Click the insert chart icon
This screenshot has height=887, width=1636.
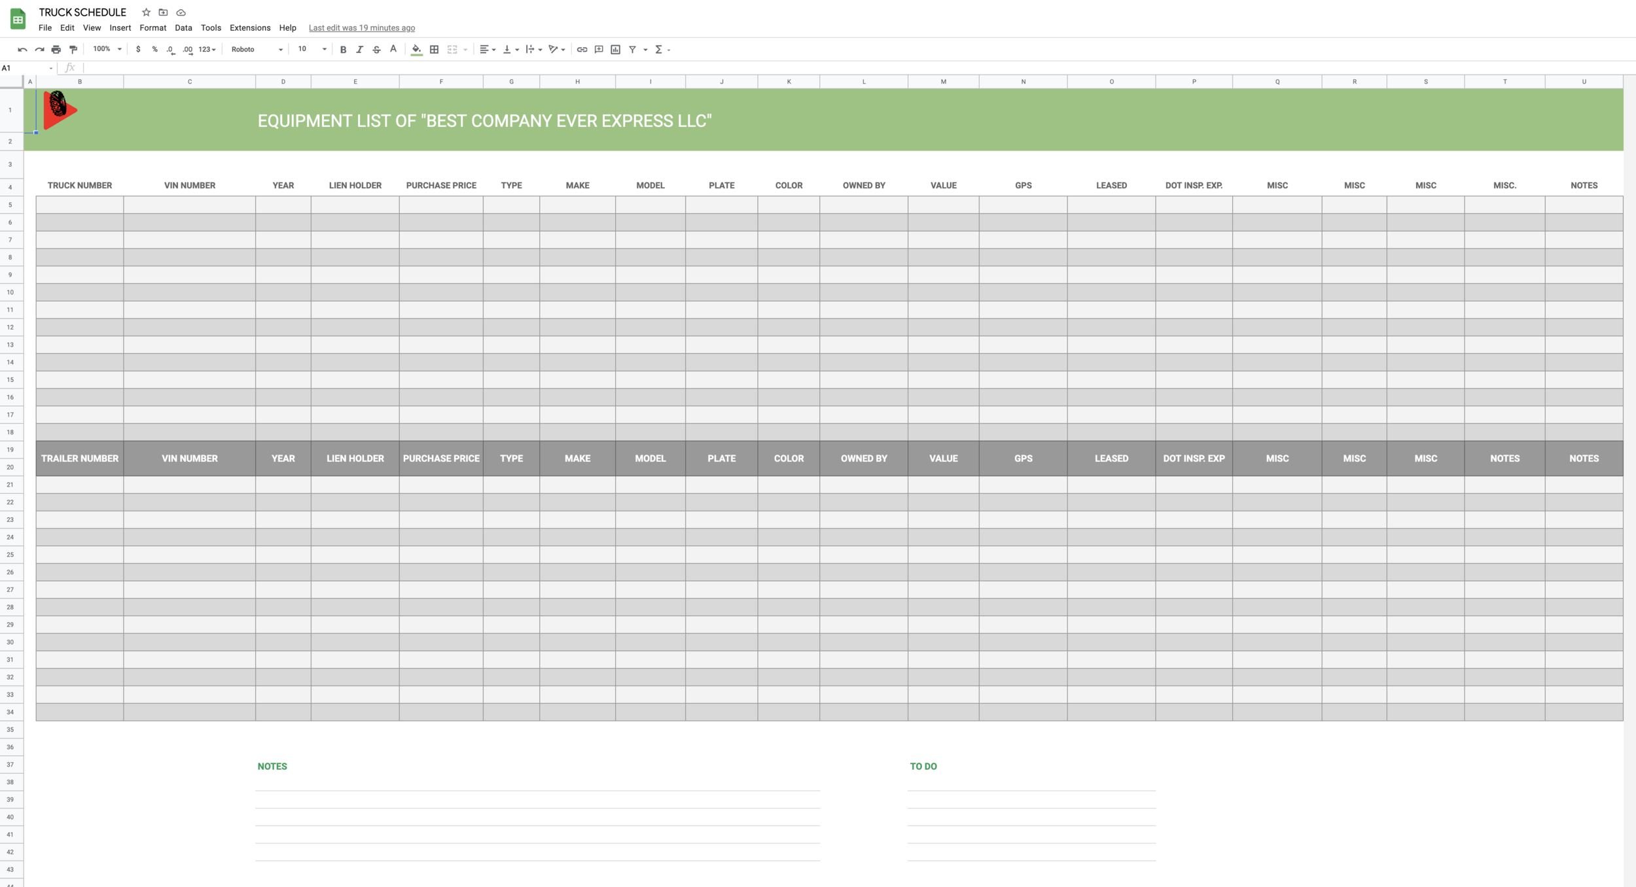point(615,50)
